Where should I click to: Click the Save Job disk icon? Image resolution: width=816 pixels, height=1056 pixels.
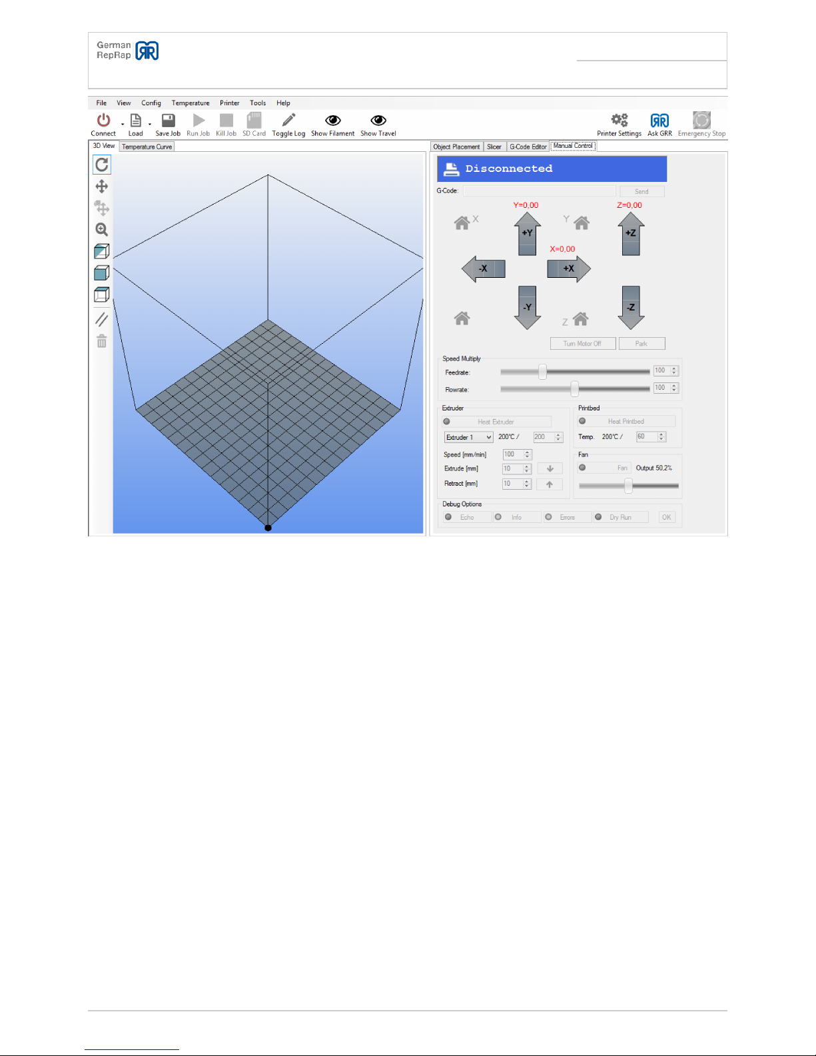169,121
